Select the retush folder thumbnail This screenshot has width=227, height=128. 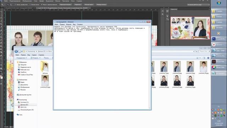click(45, 67)
